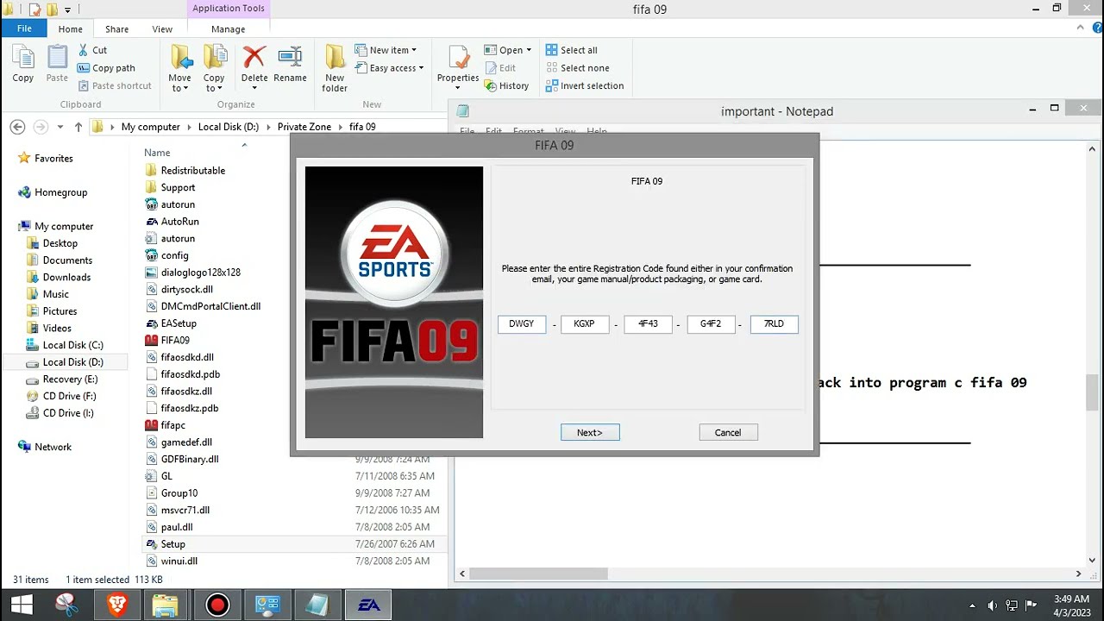Open the Move to dropdown
The image size is (1104, 621).
pyautogui.click(x=180, y=68)
